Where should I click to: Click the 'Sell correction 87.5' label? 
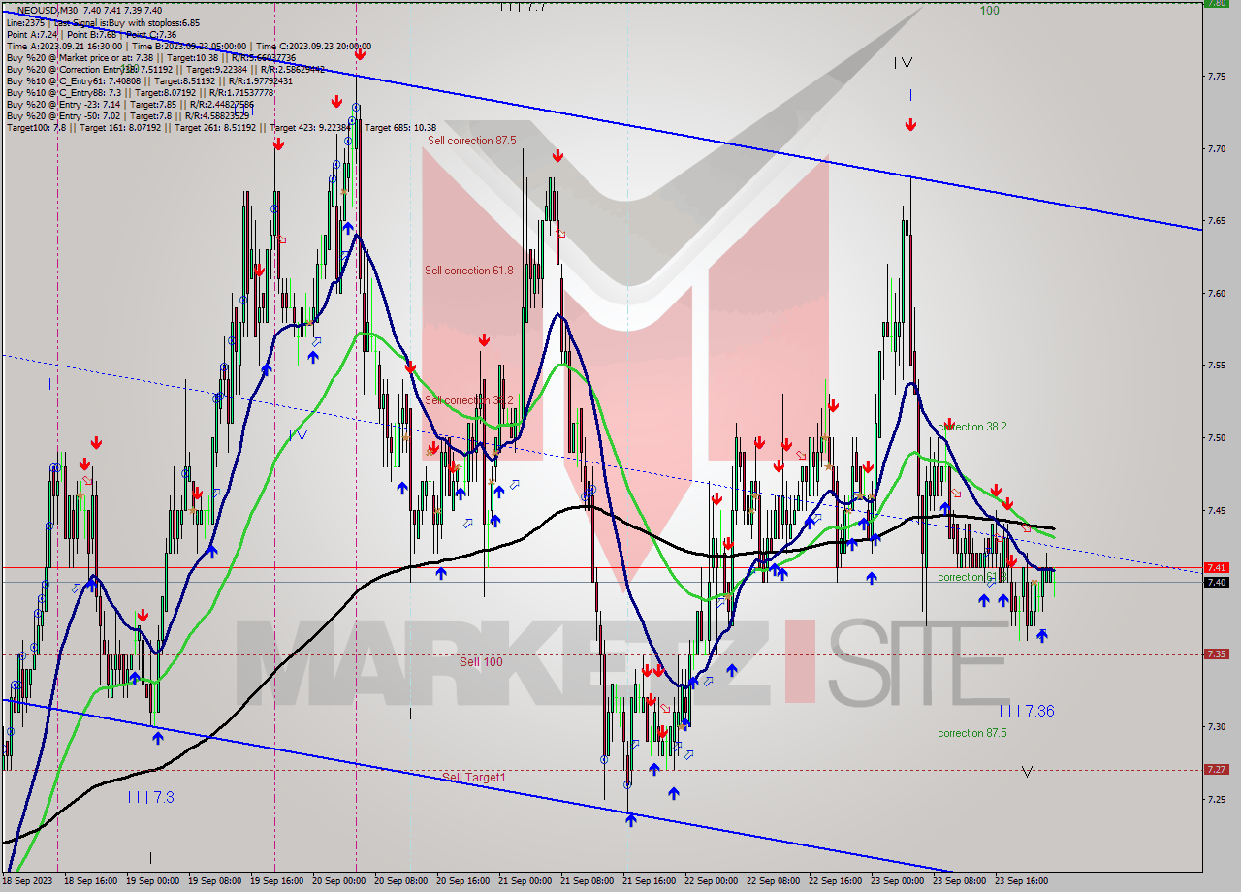tap(472, 141)
